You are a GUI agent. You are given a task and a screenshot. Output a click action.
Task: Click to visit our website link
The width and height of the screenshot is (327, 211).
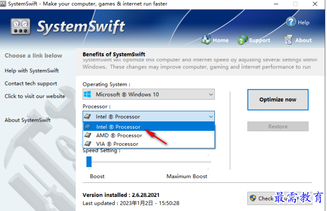[35, 96]
